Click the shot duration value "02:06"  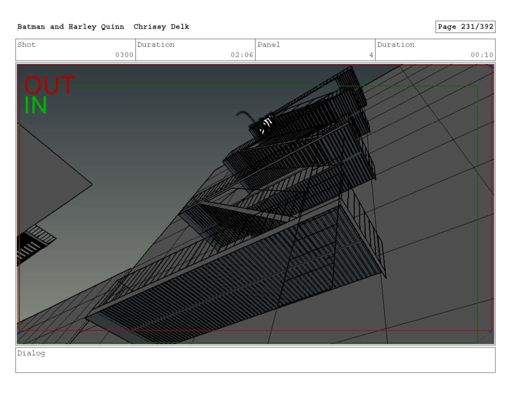242,55
